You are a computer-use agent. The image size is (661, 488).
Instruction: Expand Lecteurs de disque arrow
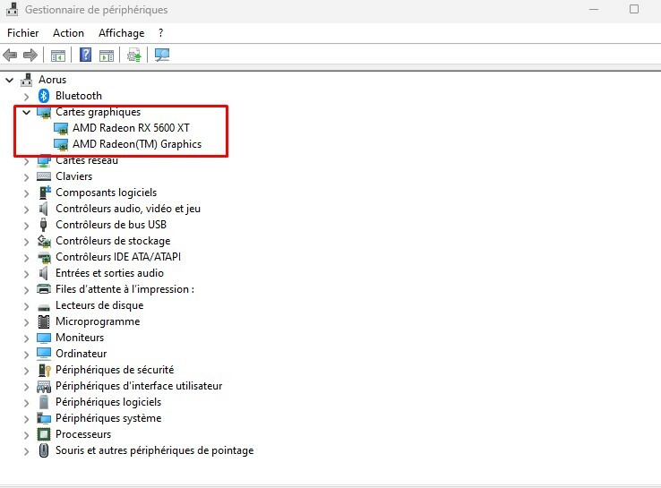pyautogui.click(x=27, y=306)
